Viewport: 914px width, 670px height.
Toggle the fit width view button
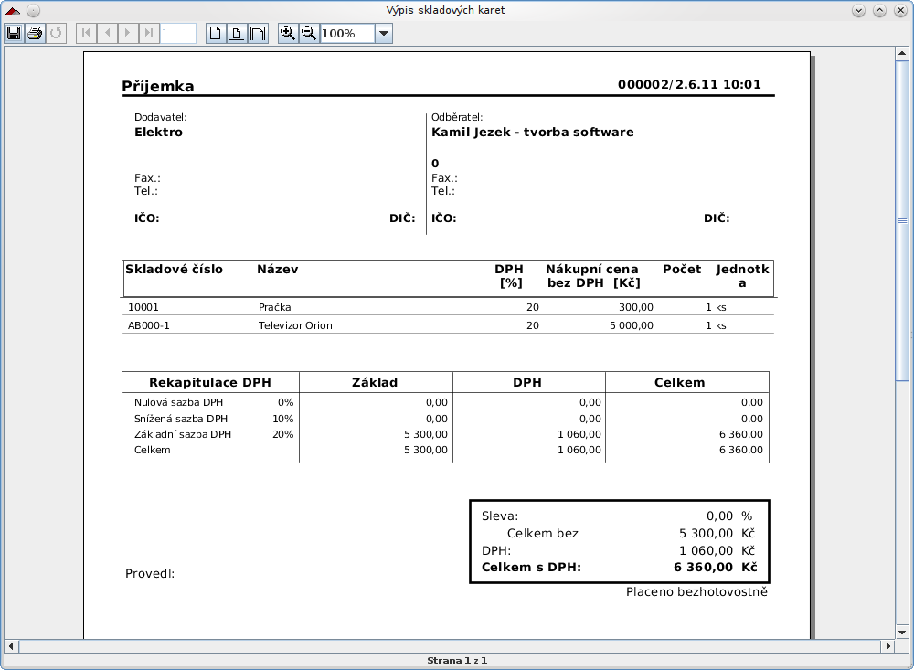point(258,34)
